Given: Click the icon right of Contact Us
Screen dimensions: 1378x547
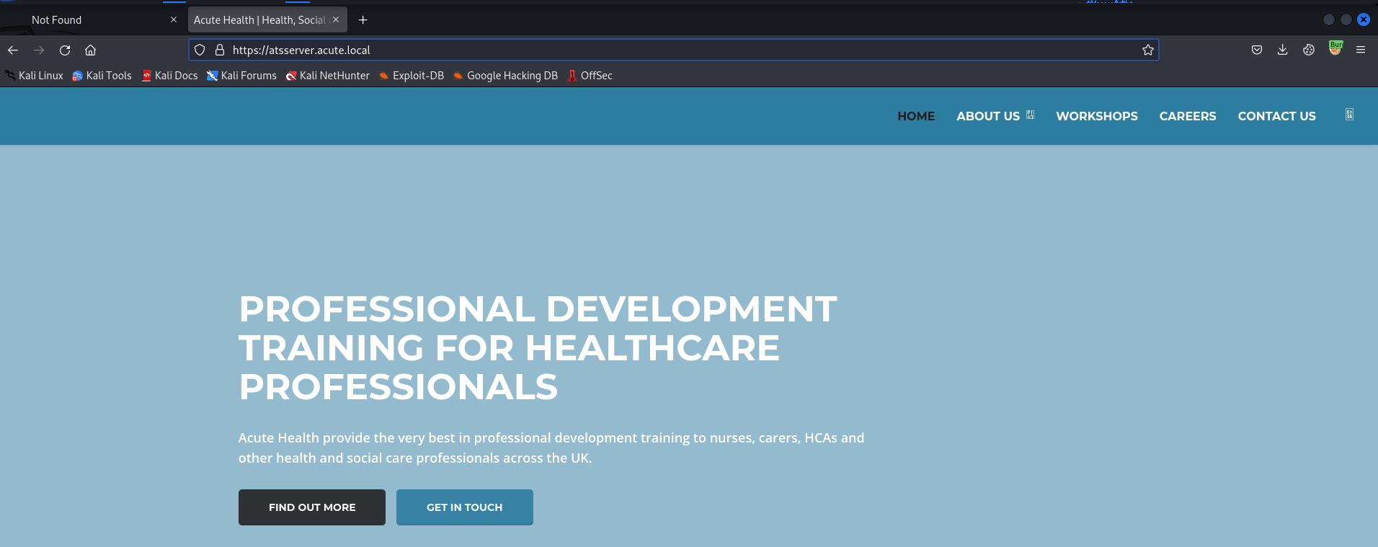Looking at the screenshot, I should (x=1349, y=115).
